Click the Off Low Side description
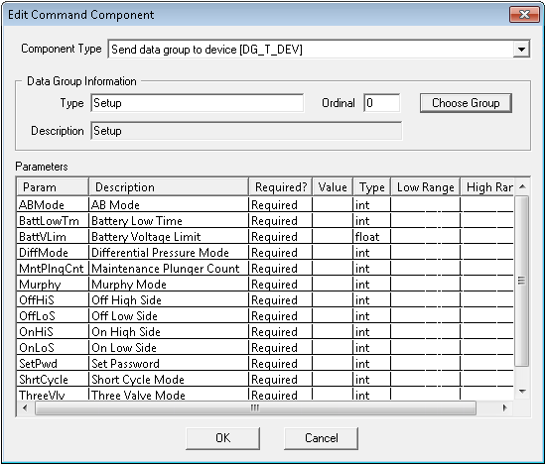This screenshot has width=546, height=465. [x=169, y=316]
